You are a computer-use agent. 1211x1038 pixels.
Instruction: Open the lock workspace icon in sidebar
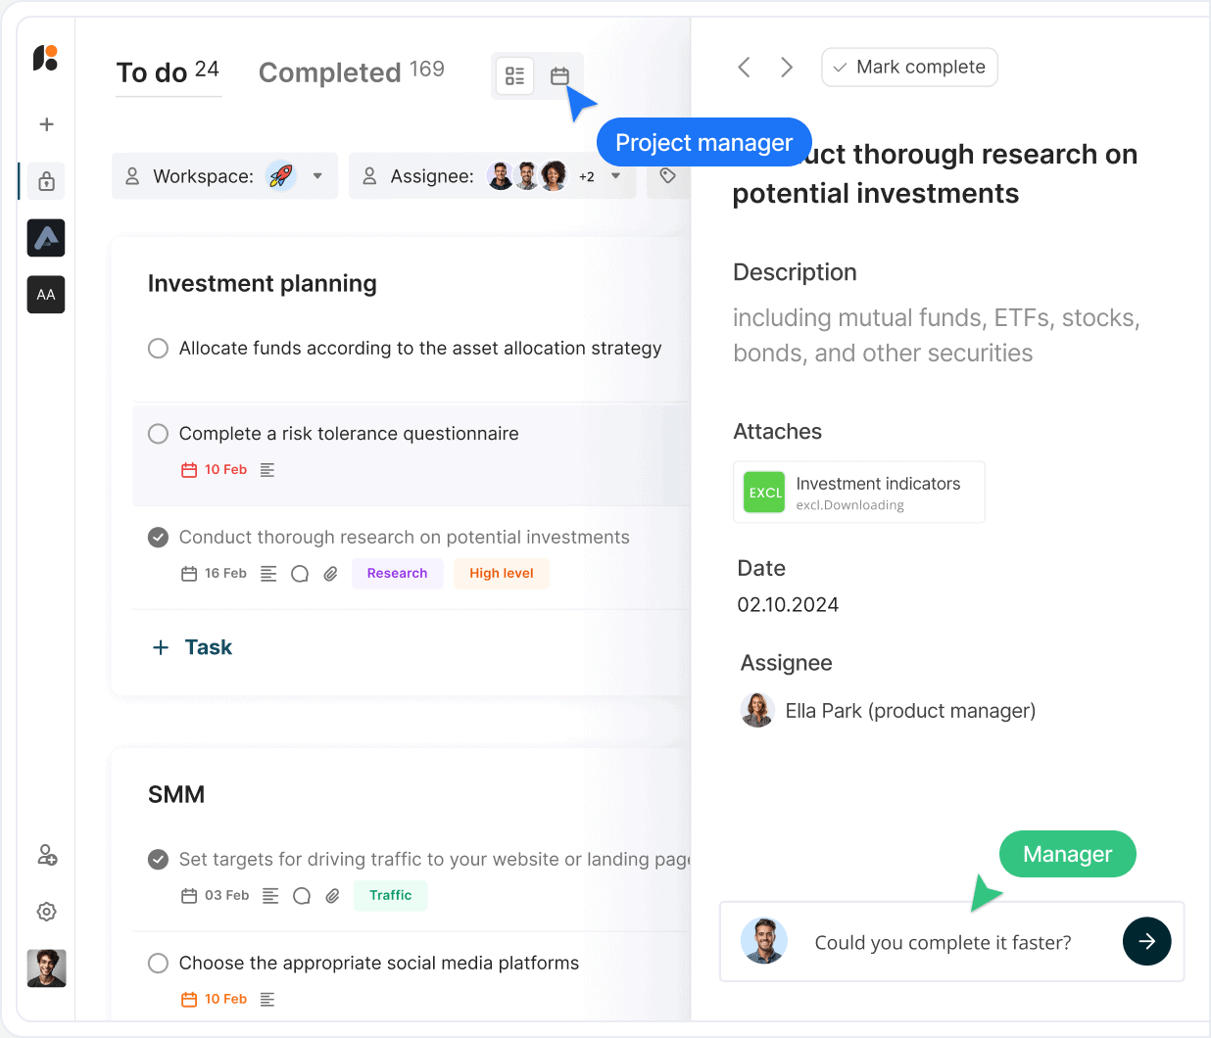tap(46, 181)
